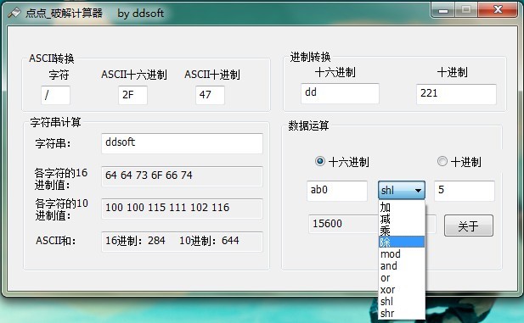Click the 关于 button

[469, 226]
